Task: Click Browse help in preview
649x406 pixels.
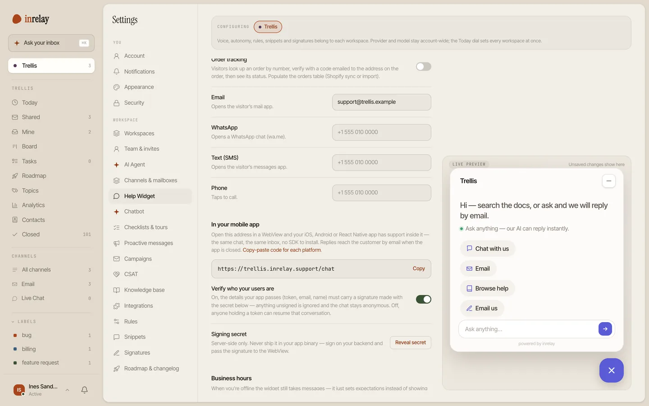Action: 487,288
